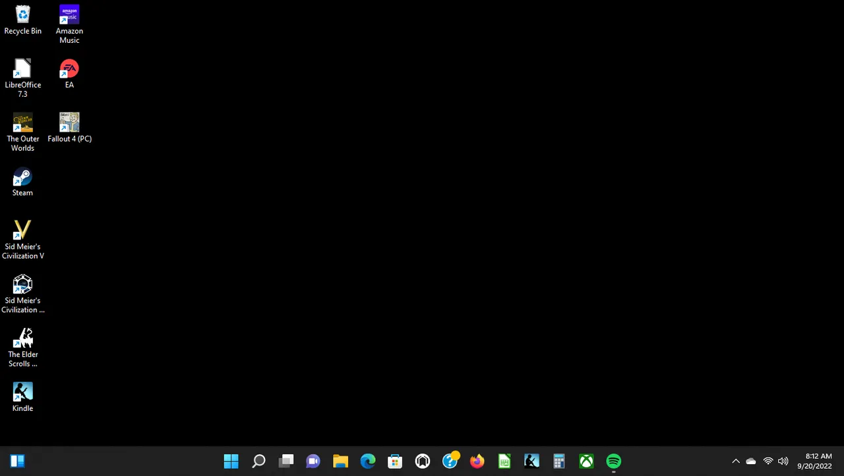Select the Steam desktop shortcut

pos(22,182)
